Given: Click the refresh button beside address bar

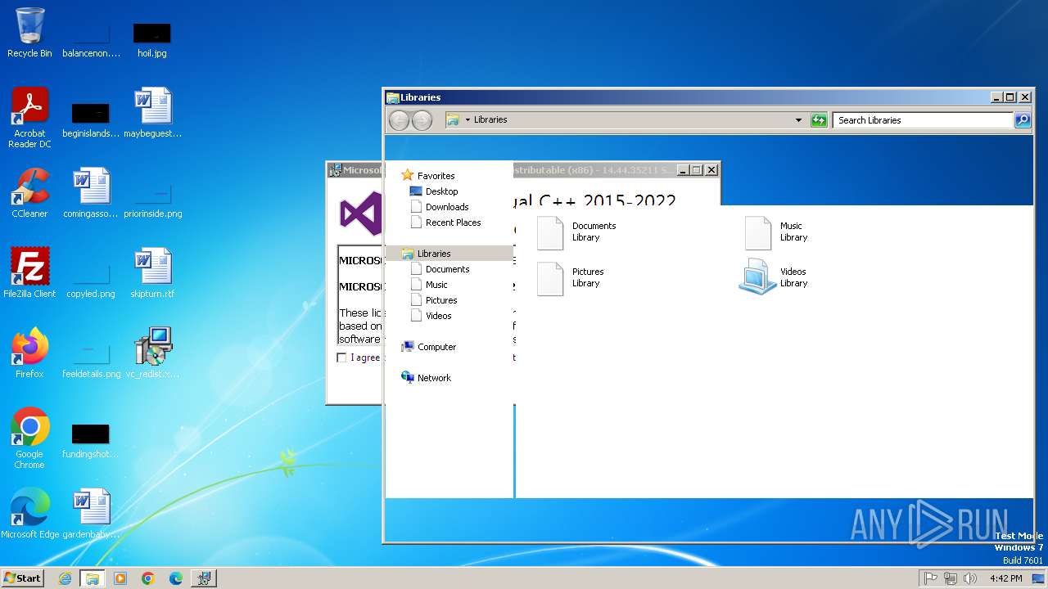Looking at the screenshot, I should coord(819,120).
